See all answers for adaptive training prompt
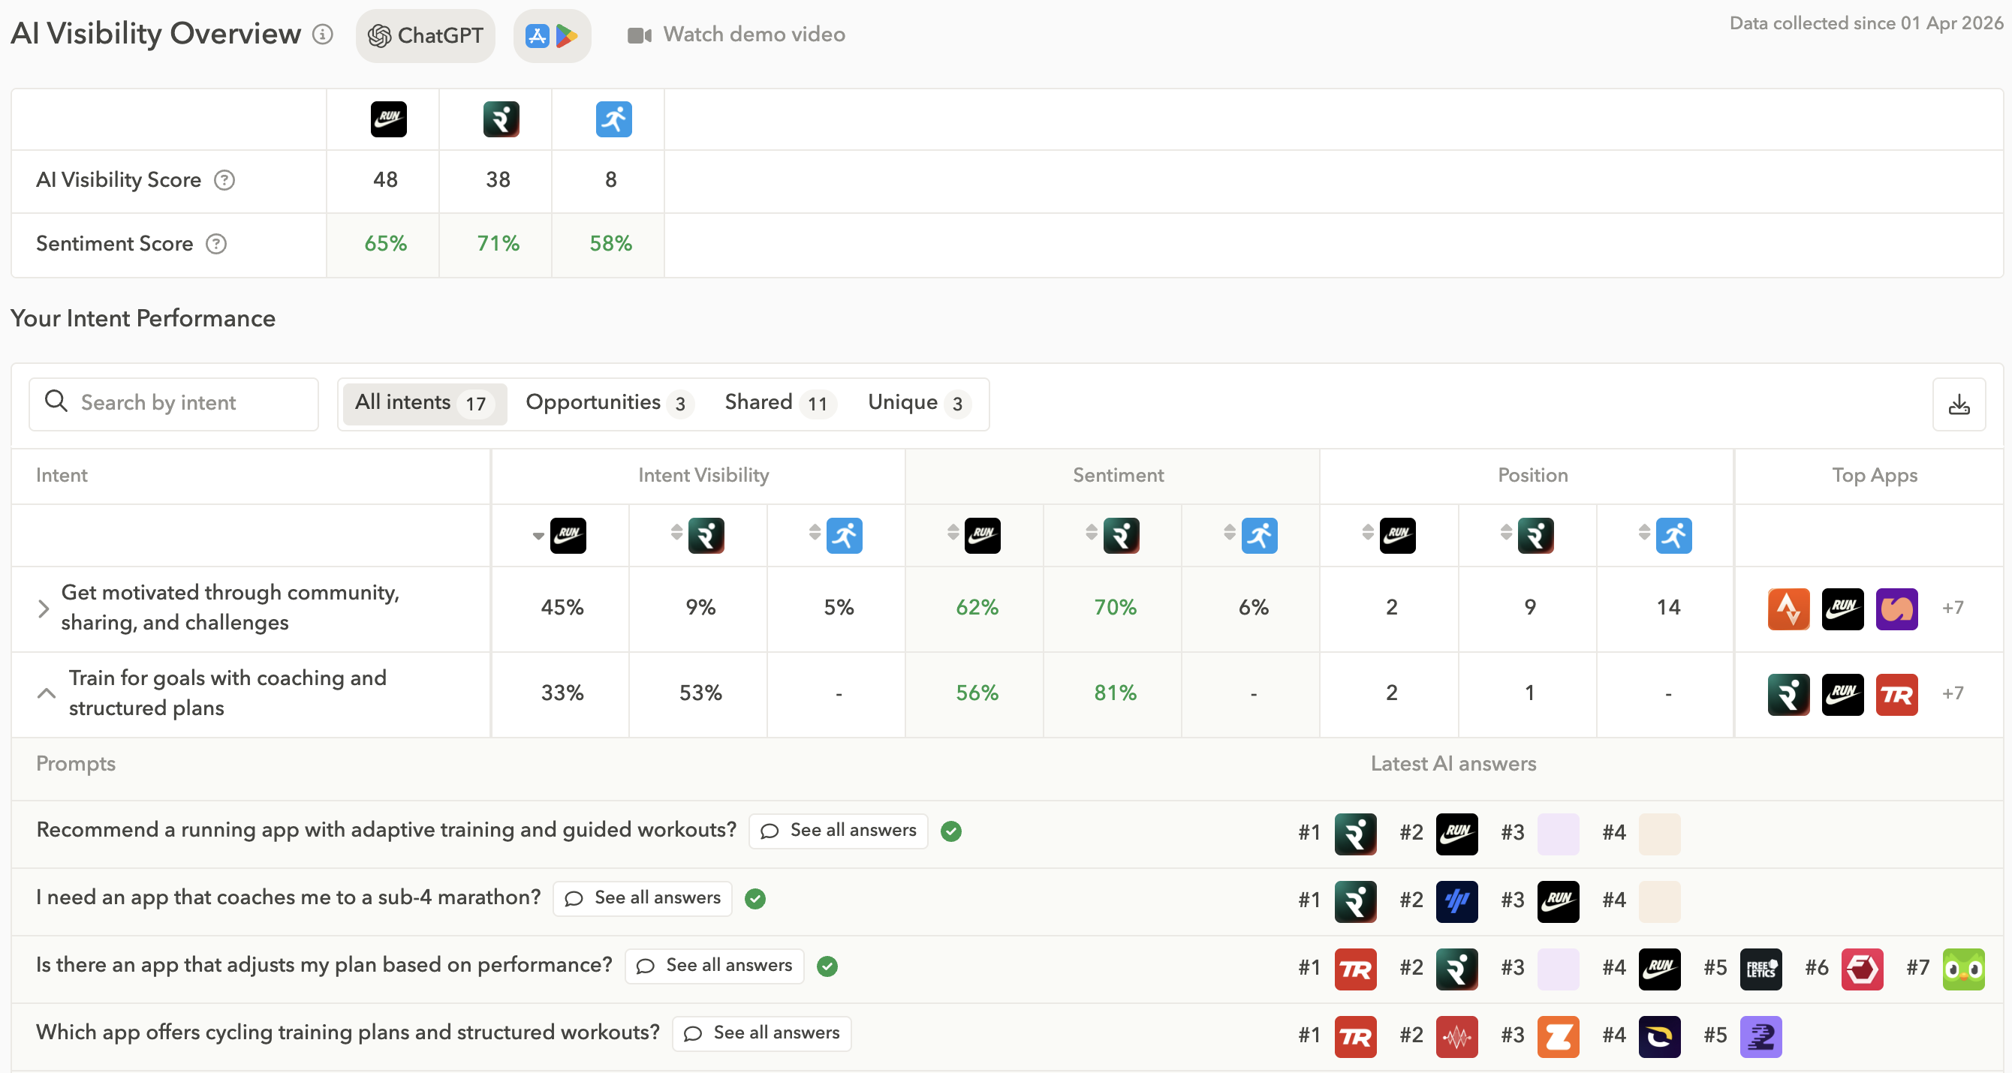The height and width of the screenshot is (1073, 2012). point(838,831)
